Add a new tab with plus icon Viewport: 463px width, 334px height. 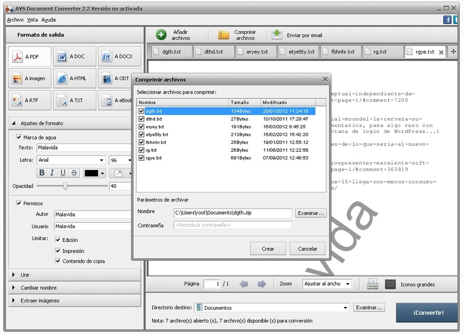454,52
